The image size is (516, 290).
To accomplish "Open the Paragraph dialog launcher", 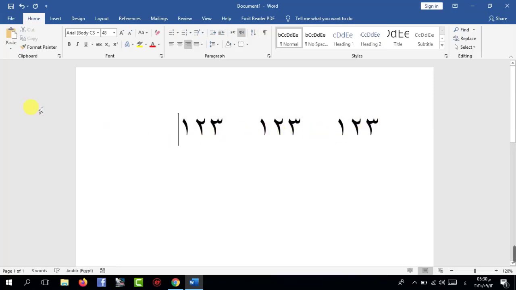I will (269, 56).
